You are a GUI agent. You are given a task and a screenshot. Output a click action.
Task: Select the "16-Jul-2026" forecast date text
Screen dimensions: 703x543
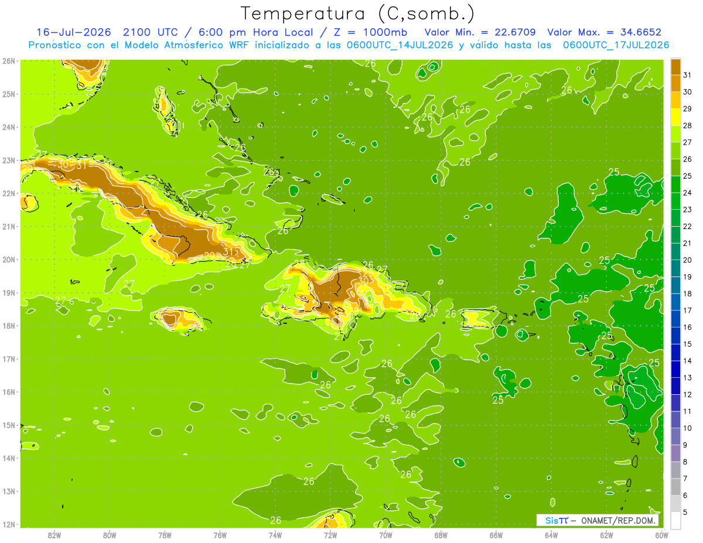click(74, 33)
